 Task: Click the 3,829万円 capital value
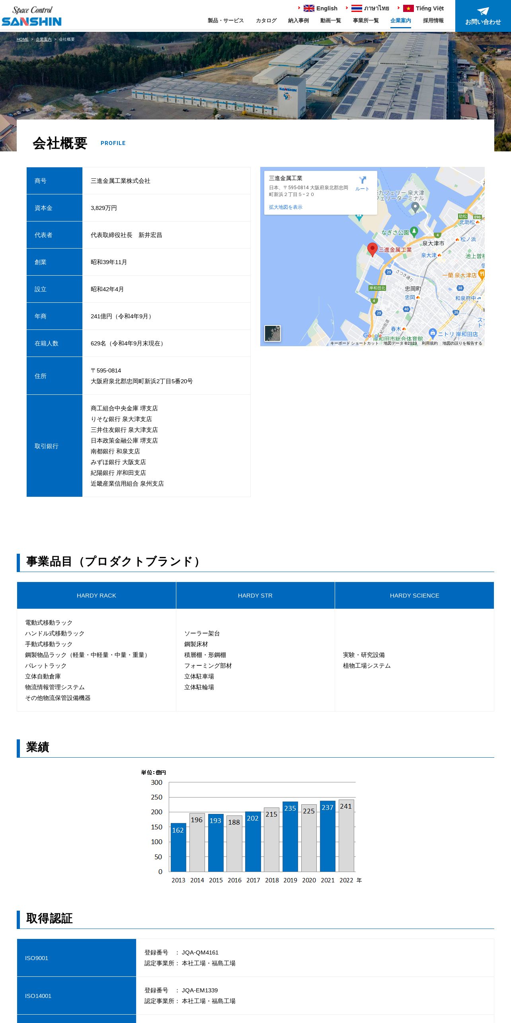coord(104,208)
